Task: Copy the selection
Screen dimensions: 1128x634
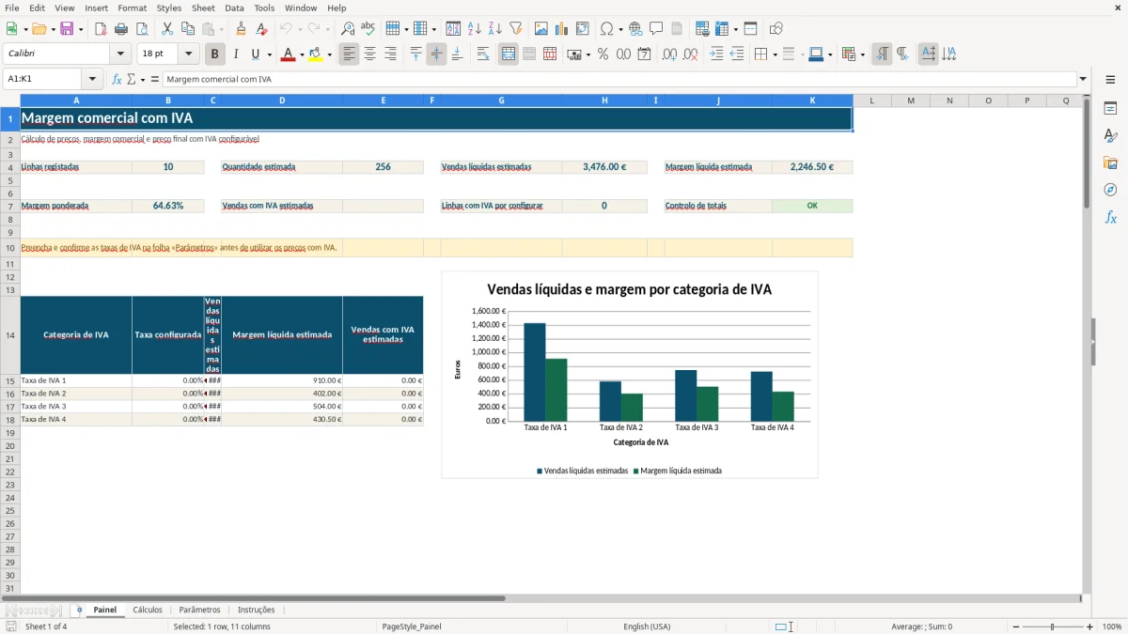Action: click(188, 29)
